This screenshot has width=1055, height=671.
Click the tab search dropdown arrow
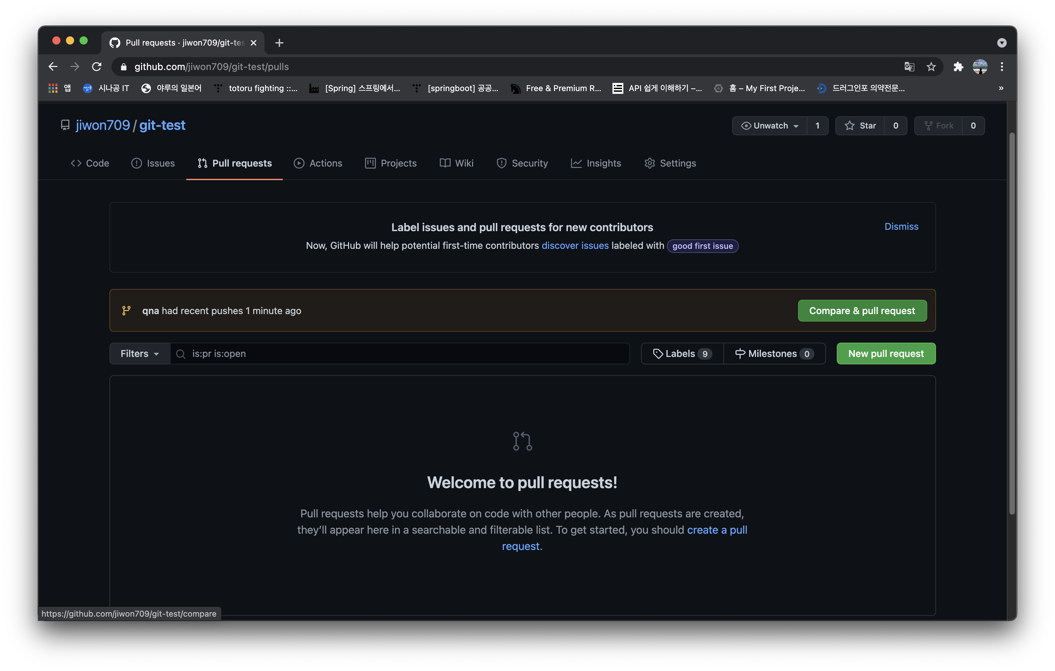coord(1002,42)
